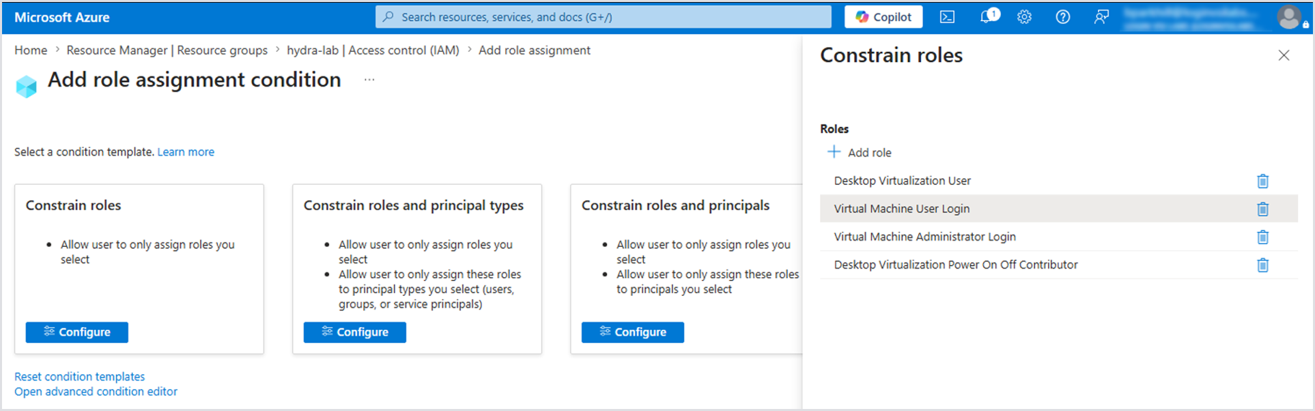The width and height of the screenshot is (1315, 411).
Task: Open Resource Manager | Resource groups breadcrumb
Action: click(x=167, y=50)
